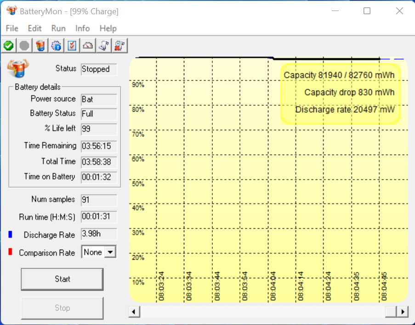Click the gauge meter toolbar icon
This screenshot has width=415, height=325.
88,45
